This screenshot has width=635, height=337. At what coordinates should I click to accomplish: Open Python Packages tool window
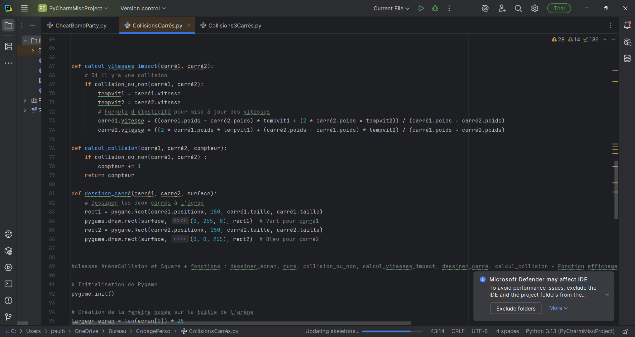click(8, 251)
